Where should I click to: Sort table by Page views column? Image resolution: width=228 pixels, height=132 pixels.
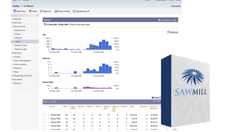(x=73, y=107)
